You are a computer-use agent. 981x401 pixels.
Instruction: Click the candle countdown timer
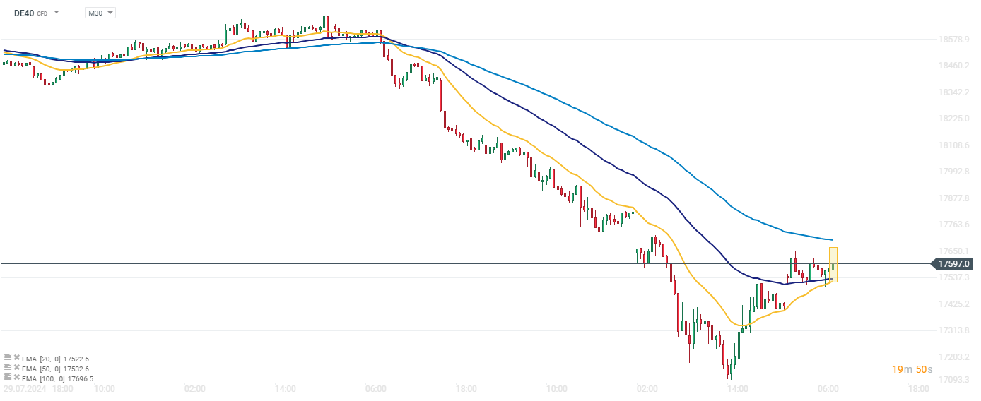pos(912,369)
